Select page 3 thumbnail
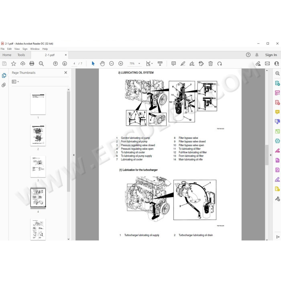281x281 pixels. tap(38, 167)
